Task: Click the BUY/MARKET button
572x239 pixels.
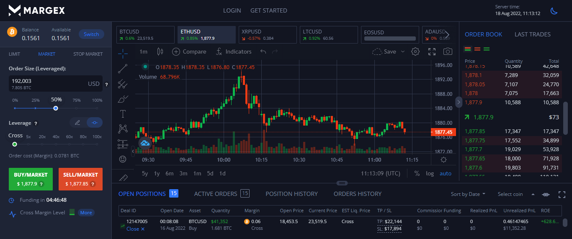Action: click(x=31, y=179)
